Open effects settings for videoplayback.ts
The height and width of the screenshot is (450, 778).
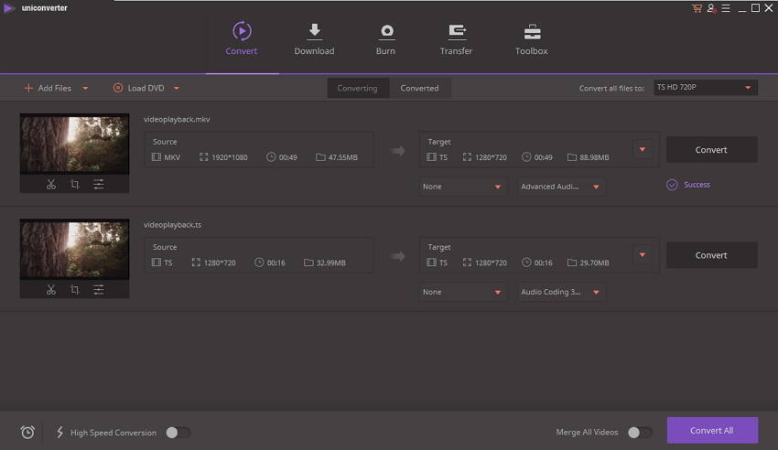coord(99,290)
